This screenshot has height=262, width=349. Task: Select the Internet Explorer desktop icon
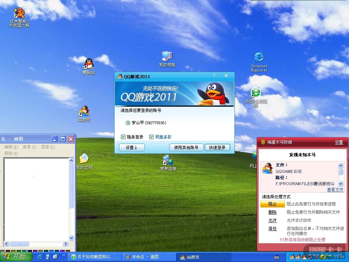[259, 62]
